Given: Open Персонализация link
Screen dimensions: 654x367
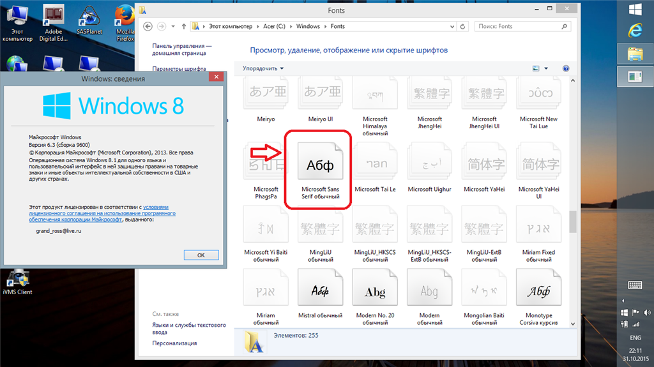Looking at the screenshot, I should (x=174, y=343).
